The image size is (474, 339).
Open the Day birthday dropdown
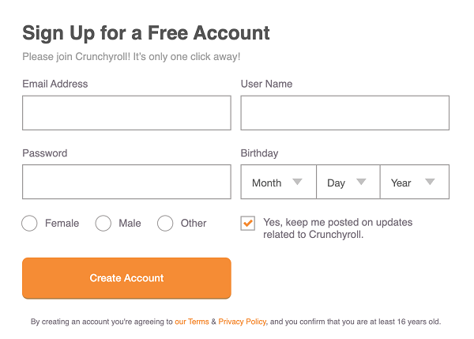(348, 182)
